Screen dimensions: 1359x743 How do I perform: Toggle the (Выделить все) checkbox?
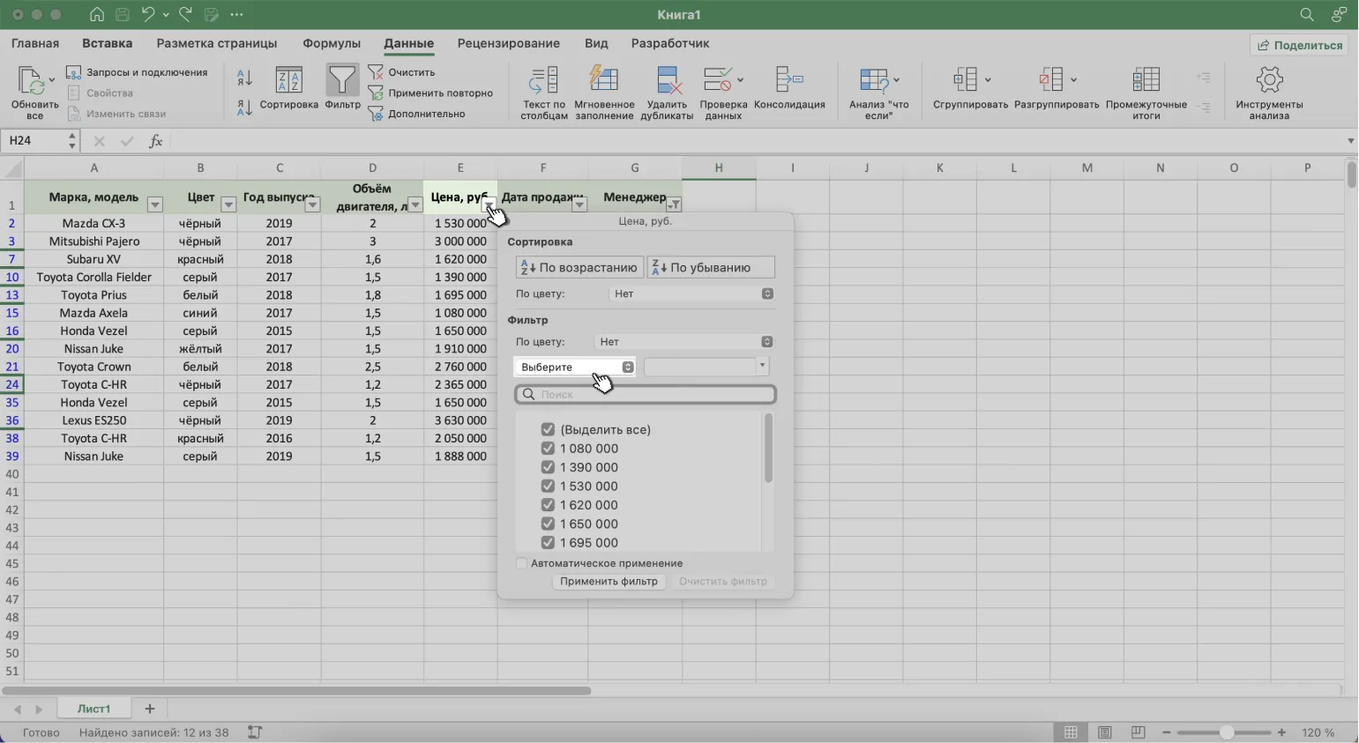coord(548,429)
